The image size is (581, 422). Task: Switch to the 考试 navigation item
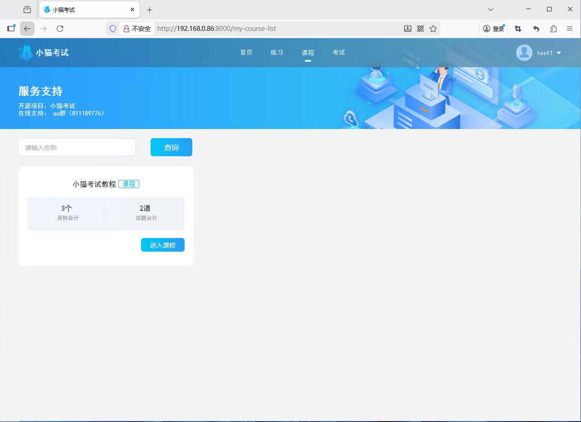coord(339,53)
